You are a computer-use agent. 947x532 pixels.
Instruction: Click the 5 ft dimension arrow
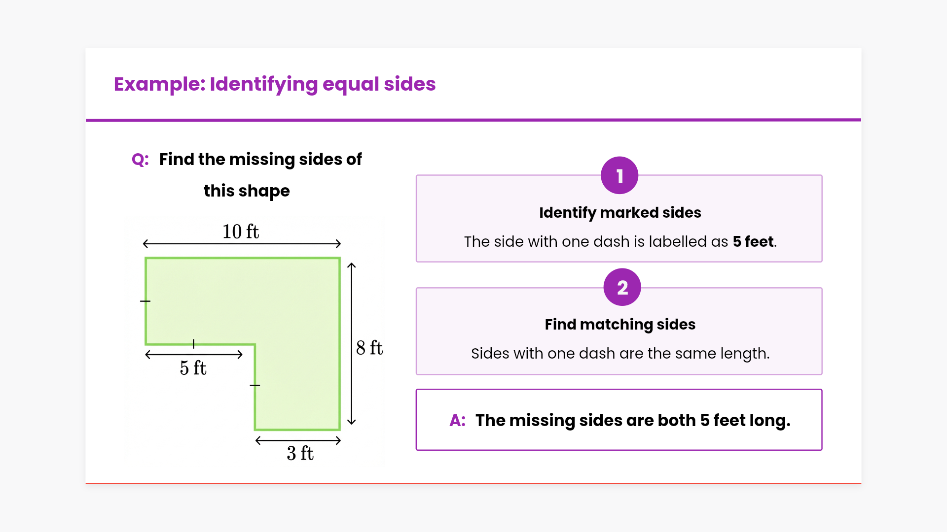(x=194, y=355)
